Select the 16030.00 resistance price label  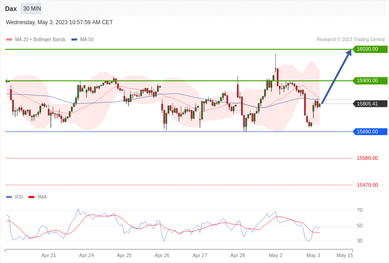coord(370,49)
